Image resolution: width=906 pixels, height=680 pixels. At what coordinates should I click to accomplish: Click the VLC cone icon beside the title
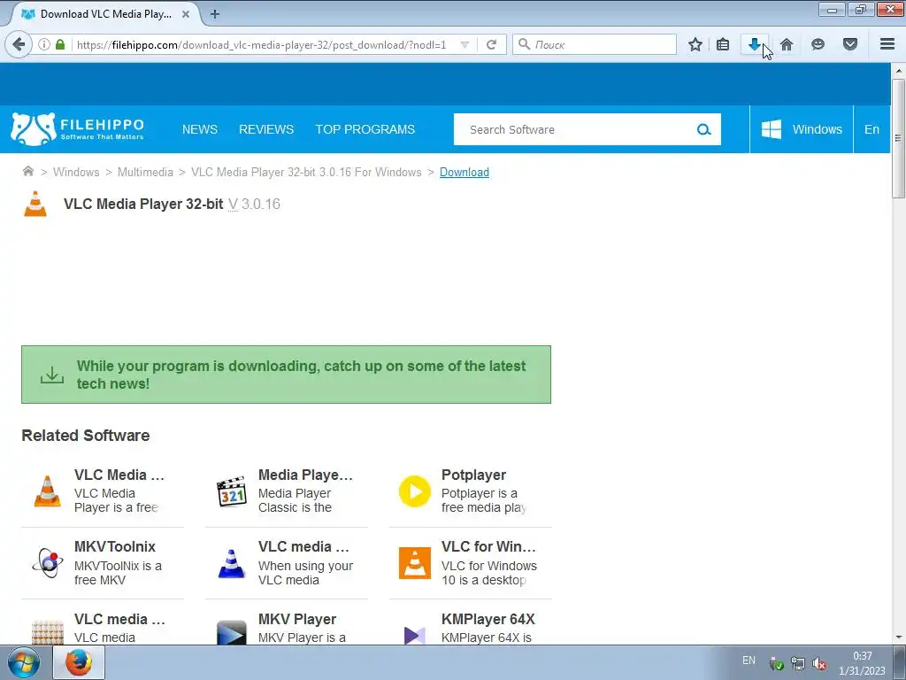click(35, 205)
